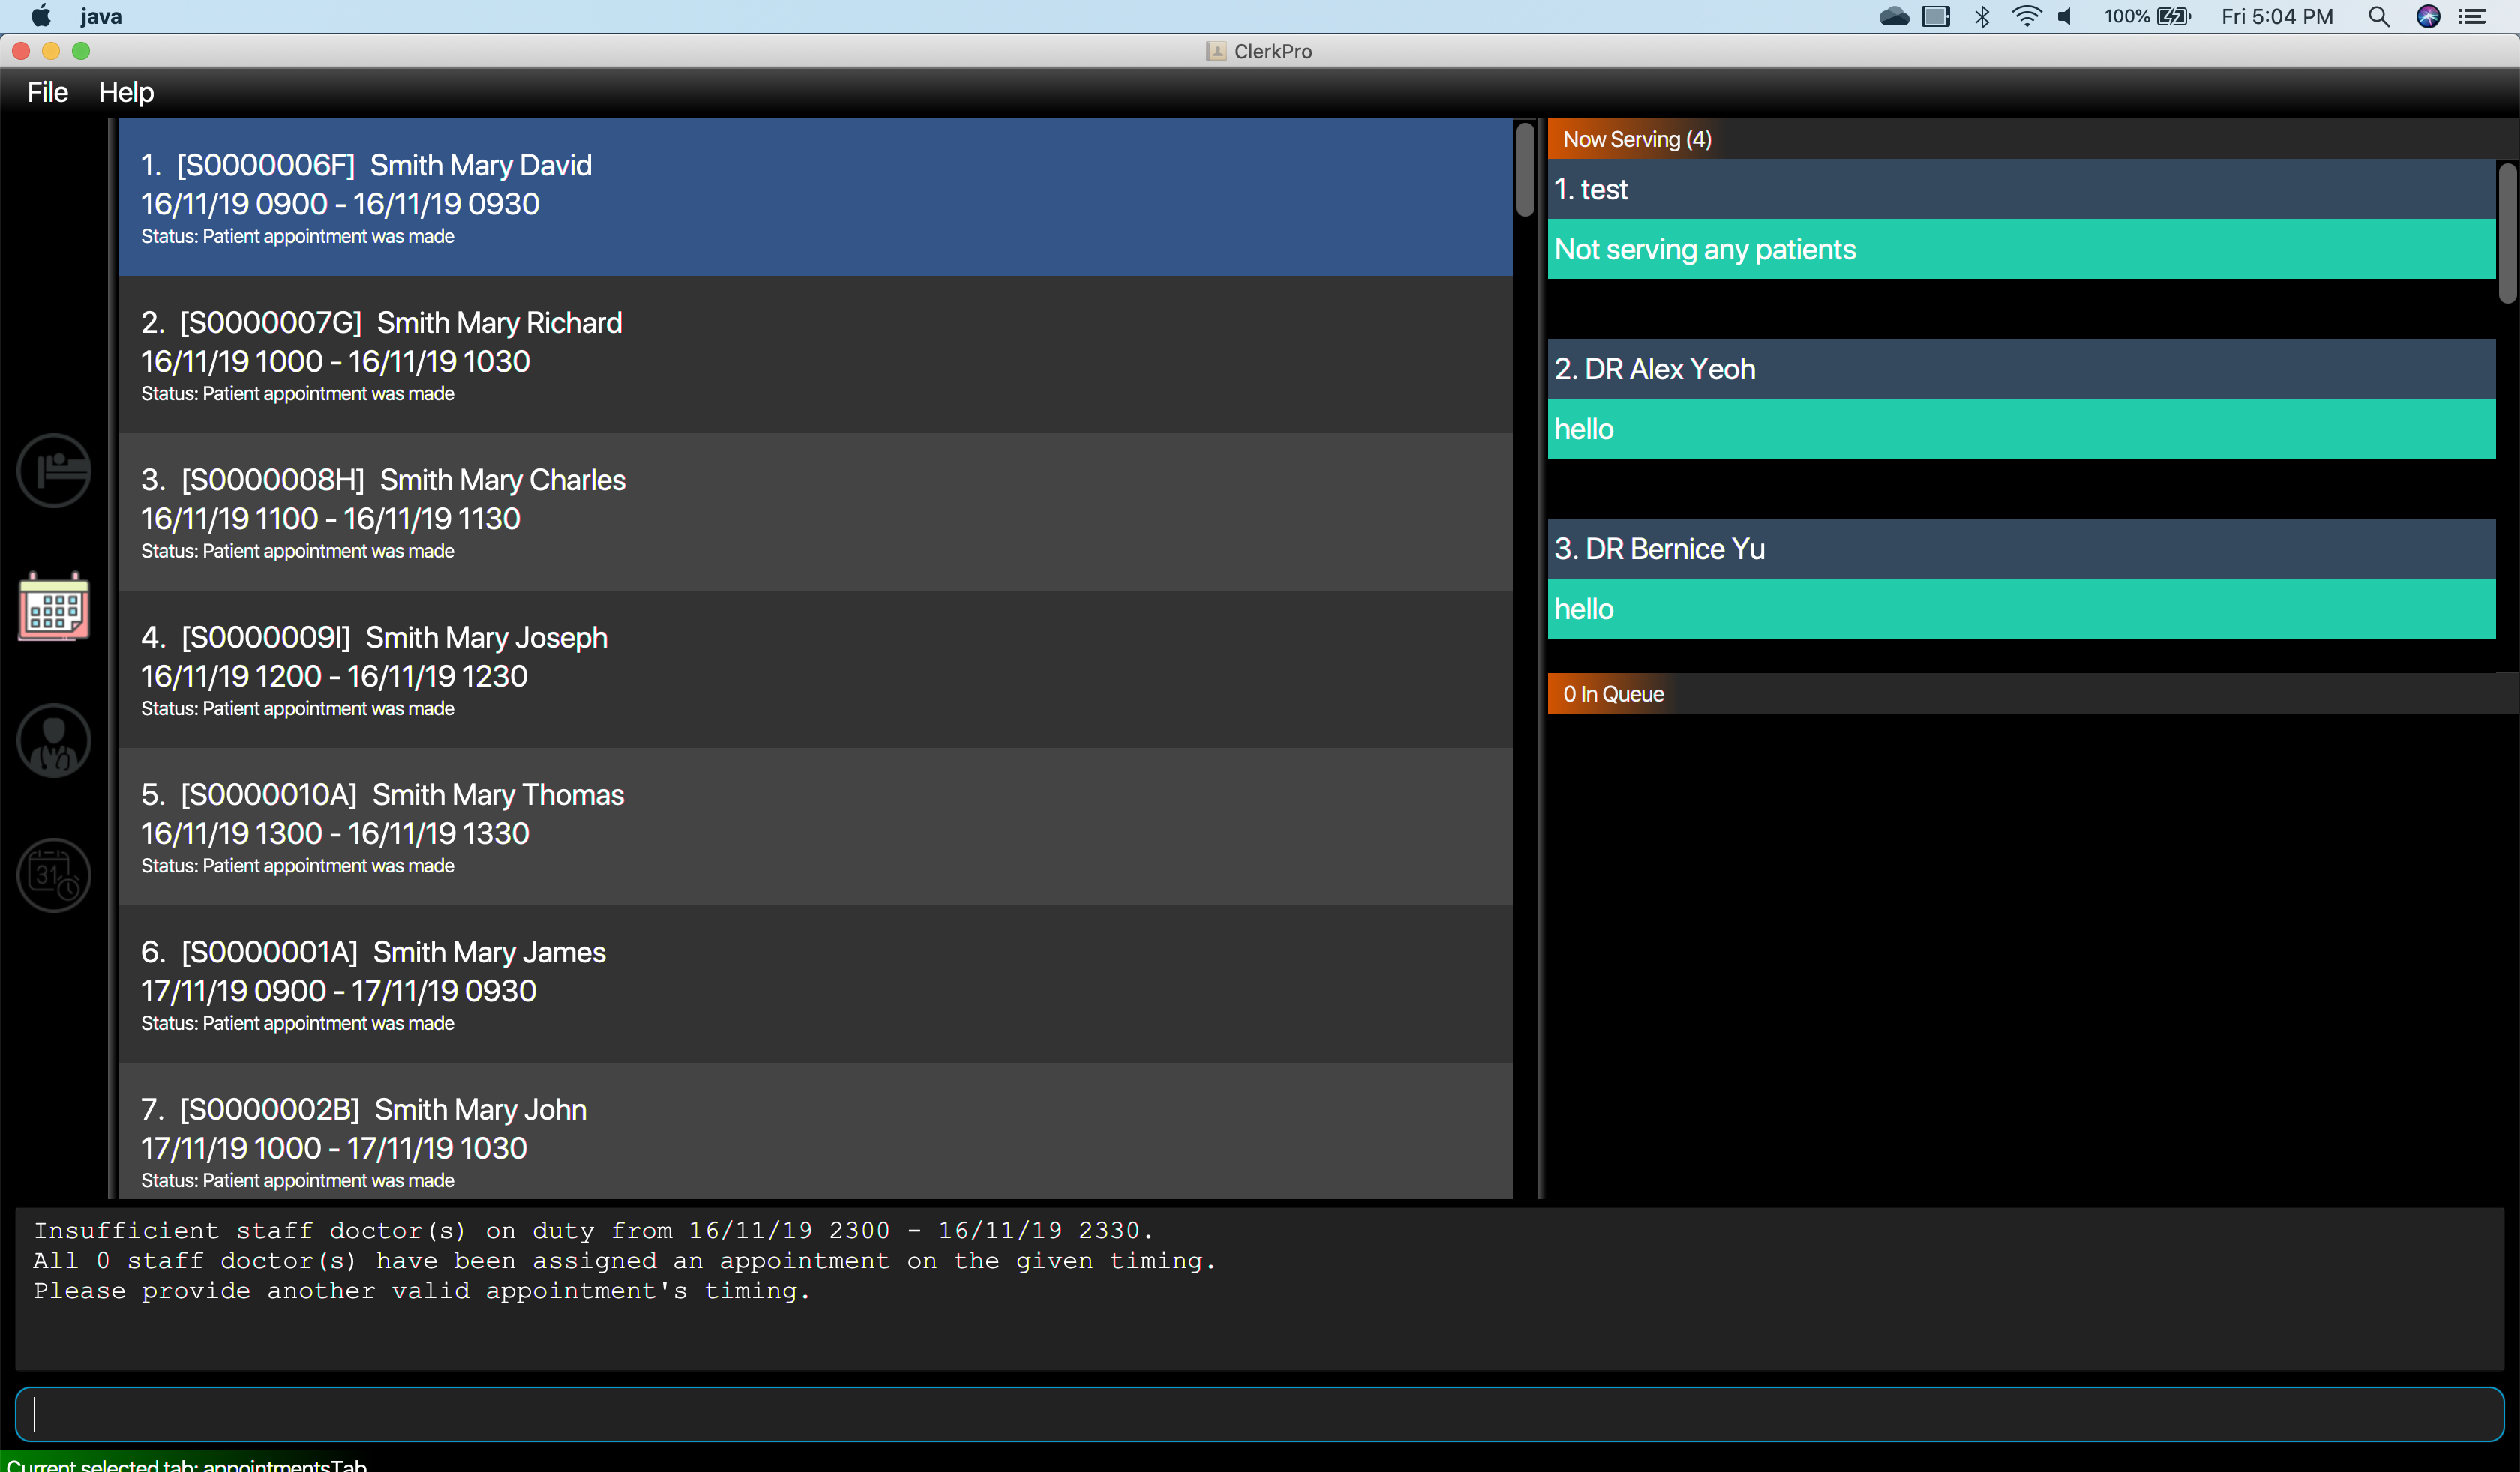Open Spotlight search magnifier icon
This screenshot has height=1472, width=2520.
pos(2379,16)
